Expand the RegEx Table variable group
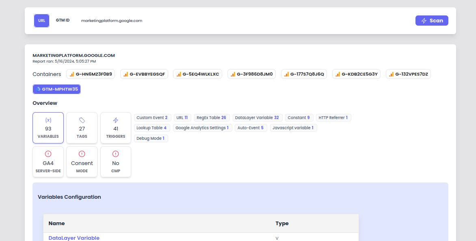Viewport: 476px width, 241px height. click(x=212, y=117)
